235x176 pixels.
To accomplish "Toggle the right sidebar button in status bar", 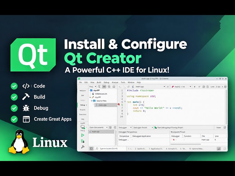I will [225, 148].
